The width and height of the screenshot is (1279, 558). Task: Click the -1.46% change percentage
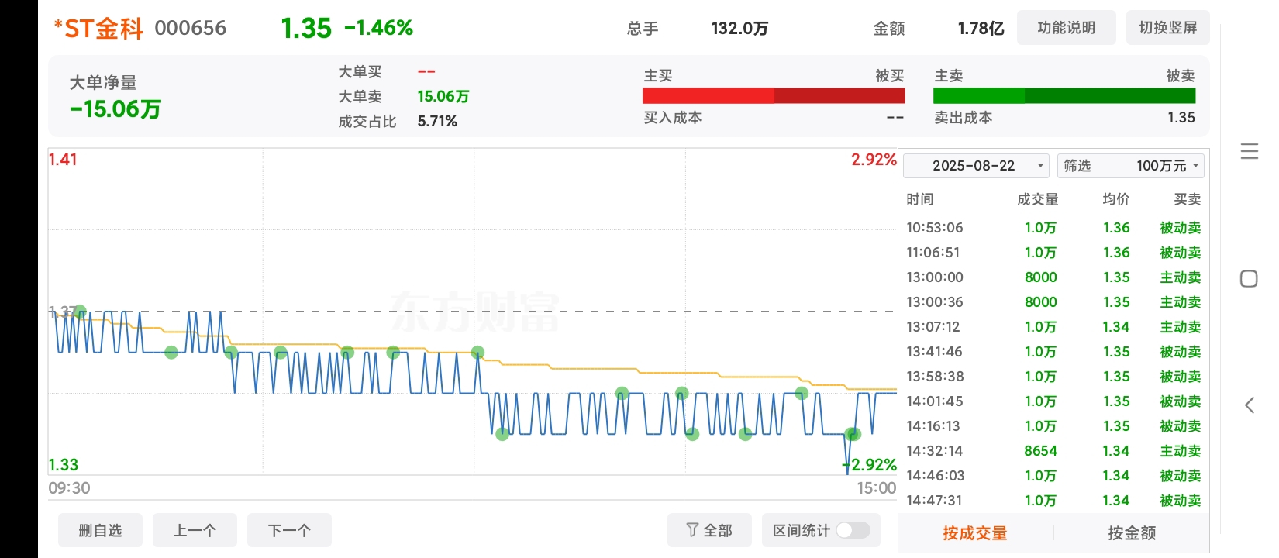coord(379,28)
